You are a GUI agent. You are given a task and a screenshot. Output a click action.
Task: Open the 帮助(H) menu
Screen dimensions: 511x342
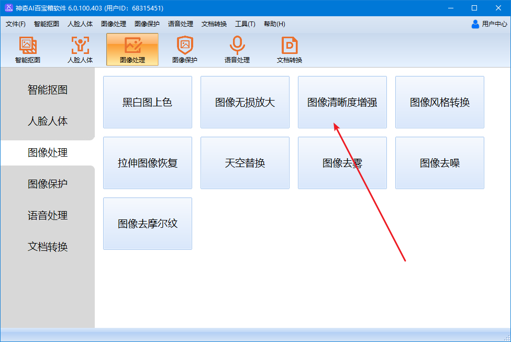(274, 24)
